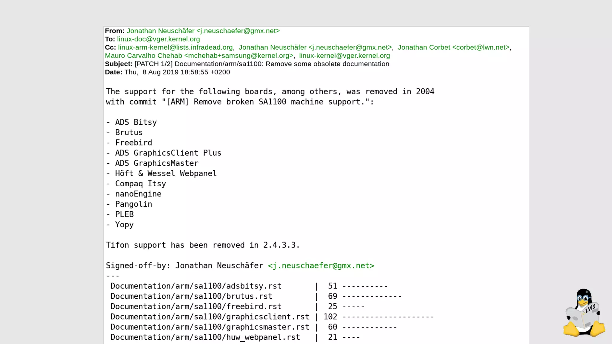Click the graphicsmaster.rst diffstat line
Screen dimensions: 612x344
(209, 327)
